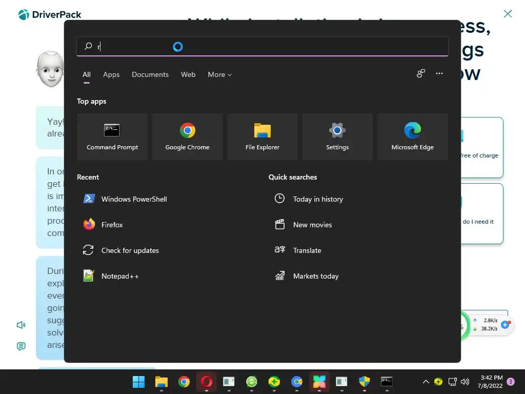Open search account devices icon
The image size is (525, 394).
point(421,73)
